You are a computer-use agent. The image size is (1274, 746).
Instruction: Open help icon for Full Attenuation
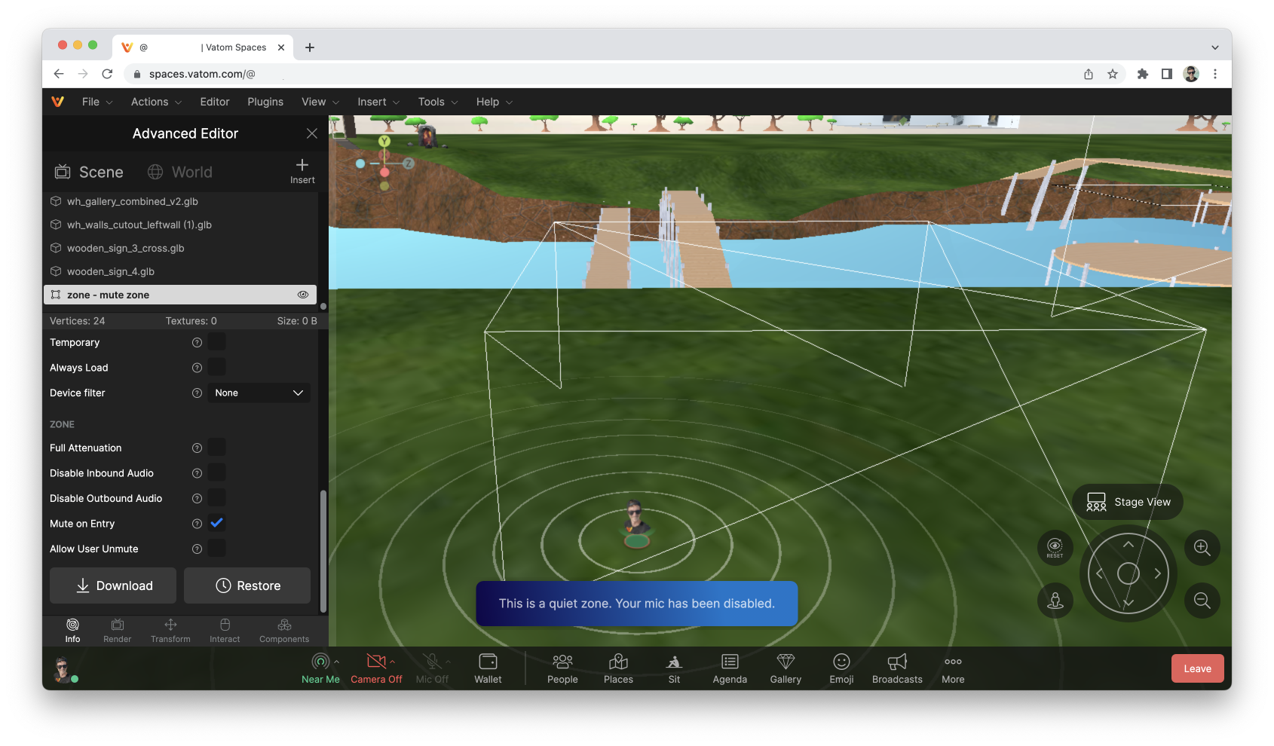197,448
